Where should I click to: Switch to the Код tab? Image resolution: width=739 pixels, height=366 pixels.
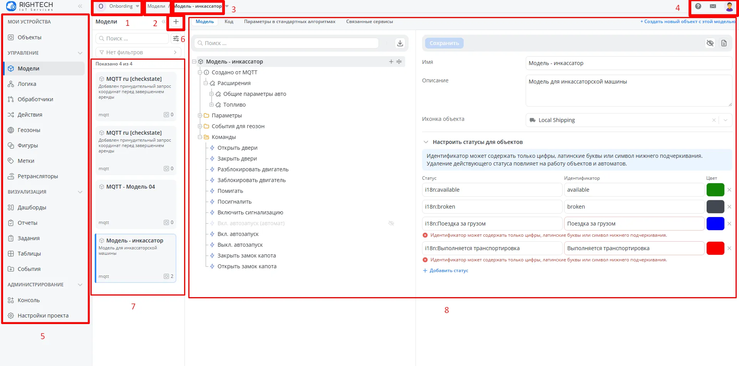coord(229,22)
